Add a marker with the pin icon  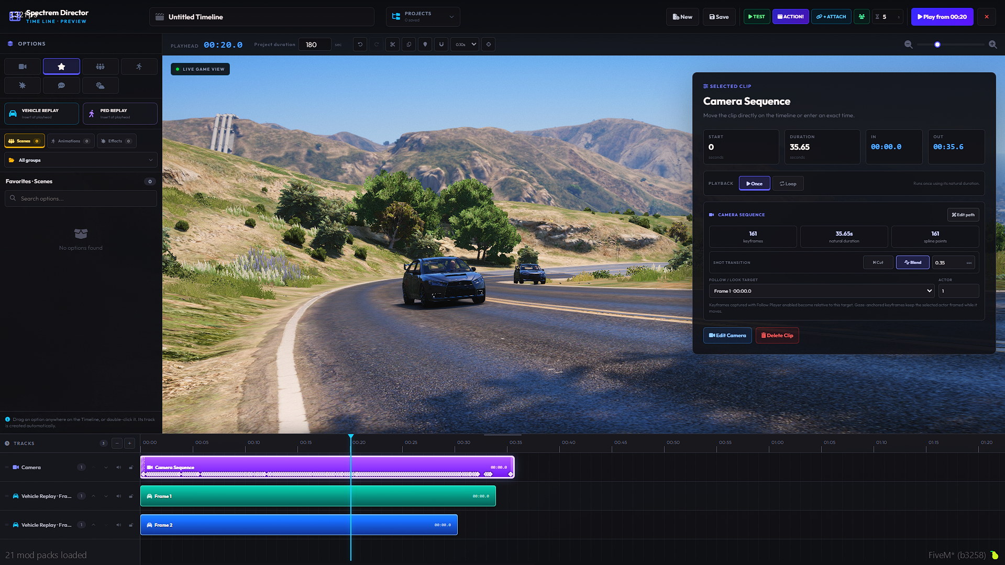425,45
